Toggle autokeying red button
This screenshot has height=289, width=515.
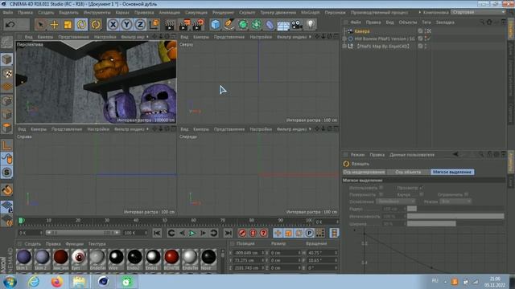(x=253, y=233)
